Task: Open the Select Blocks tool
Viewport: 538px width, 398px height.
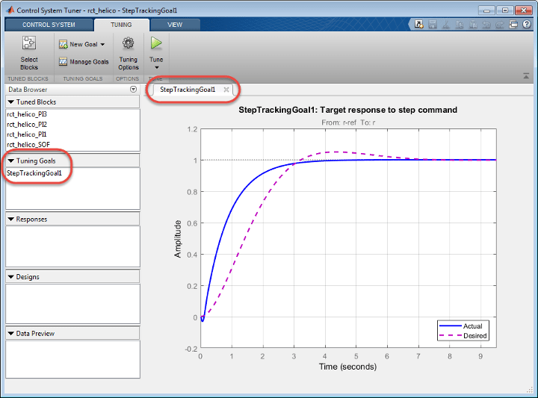Action: tap(29, 53)
